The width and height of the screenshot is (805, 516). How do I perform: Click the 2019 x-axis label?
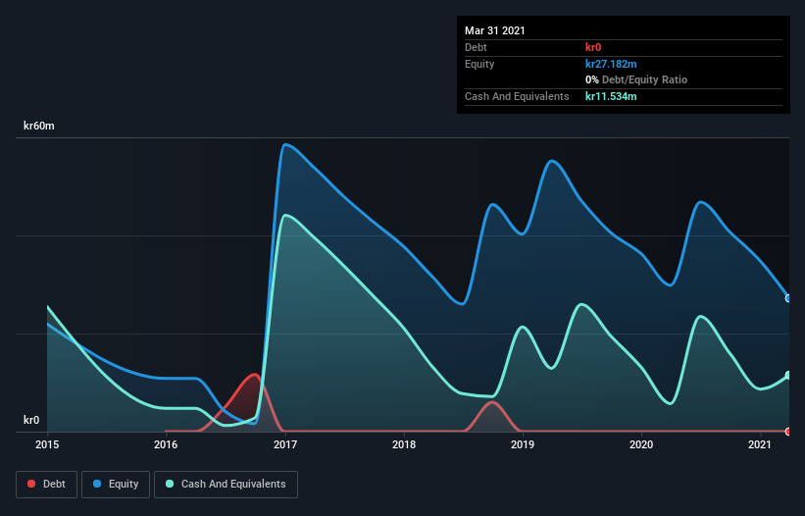[523, 444]
